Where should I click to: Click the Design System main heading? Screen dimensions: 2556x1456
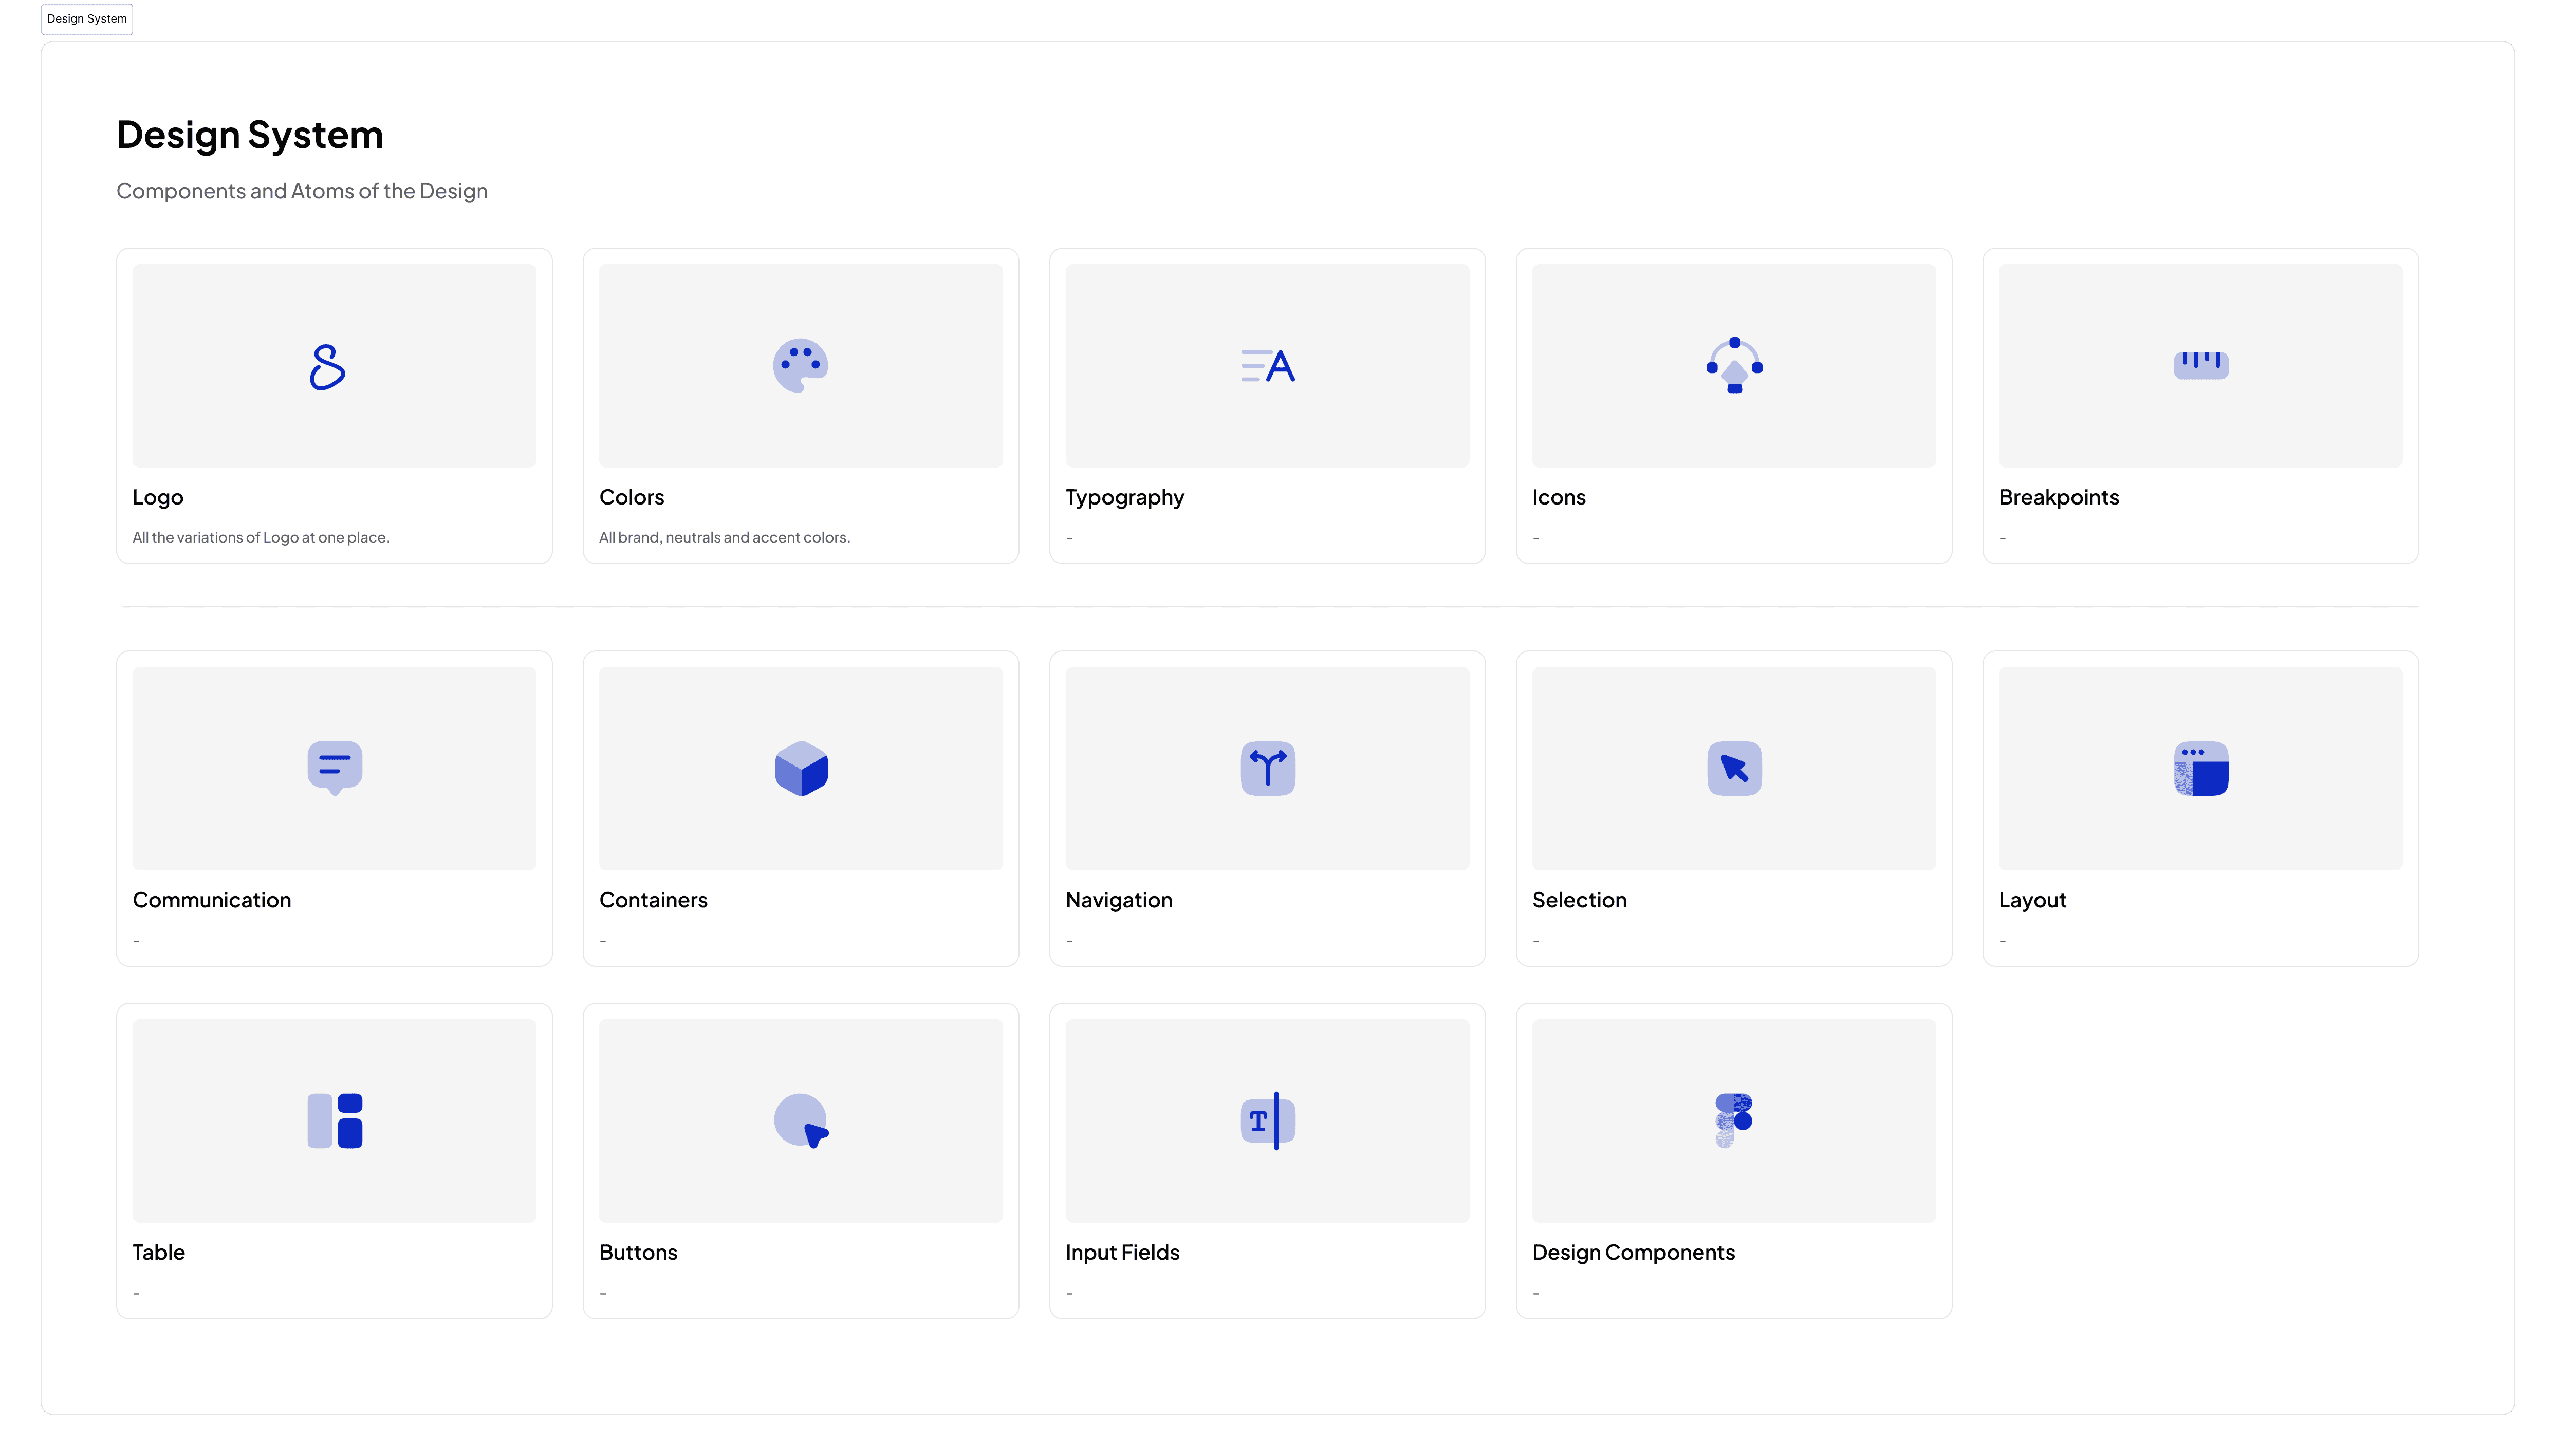click(250, 135)
